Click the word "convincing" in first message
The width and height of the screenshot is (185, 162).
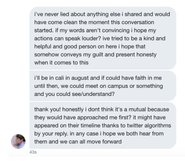coord(116,30)
